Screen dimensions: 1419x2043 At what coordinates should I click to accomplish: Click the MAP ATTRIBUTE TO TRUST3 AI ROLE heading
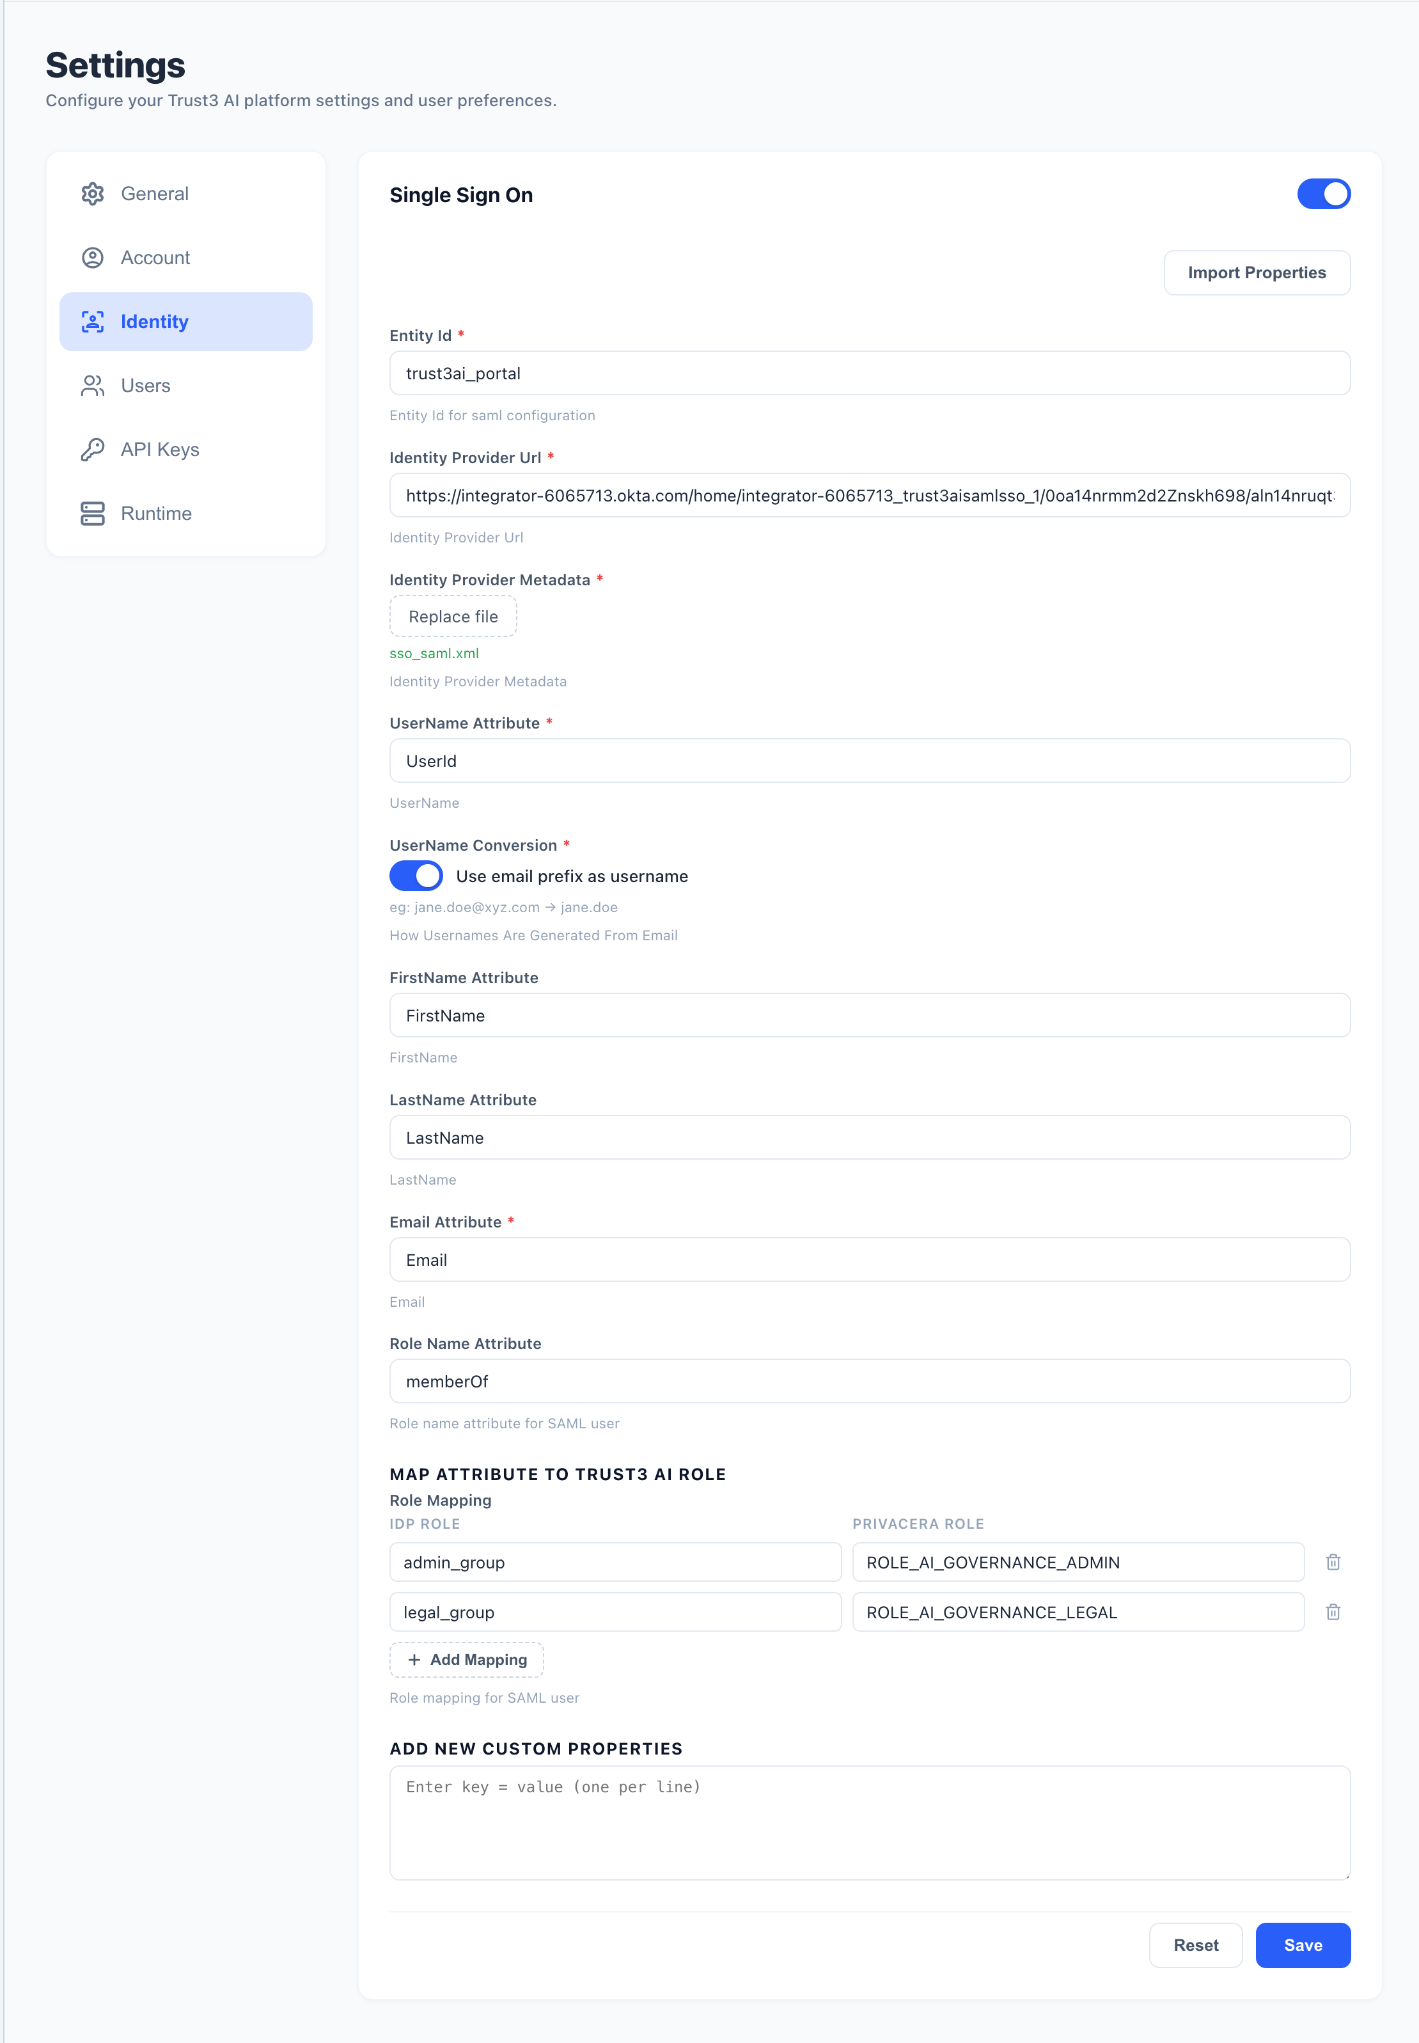[x=558, y=1474]
